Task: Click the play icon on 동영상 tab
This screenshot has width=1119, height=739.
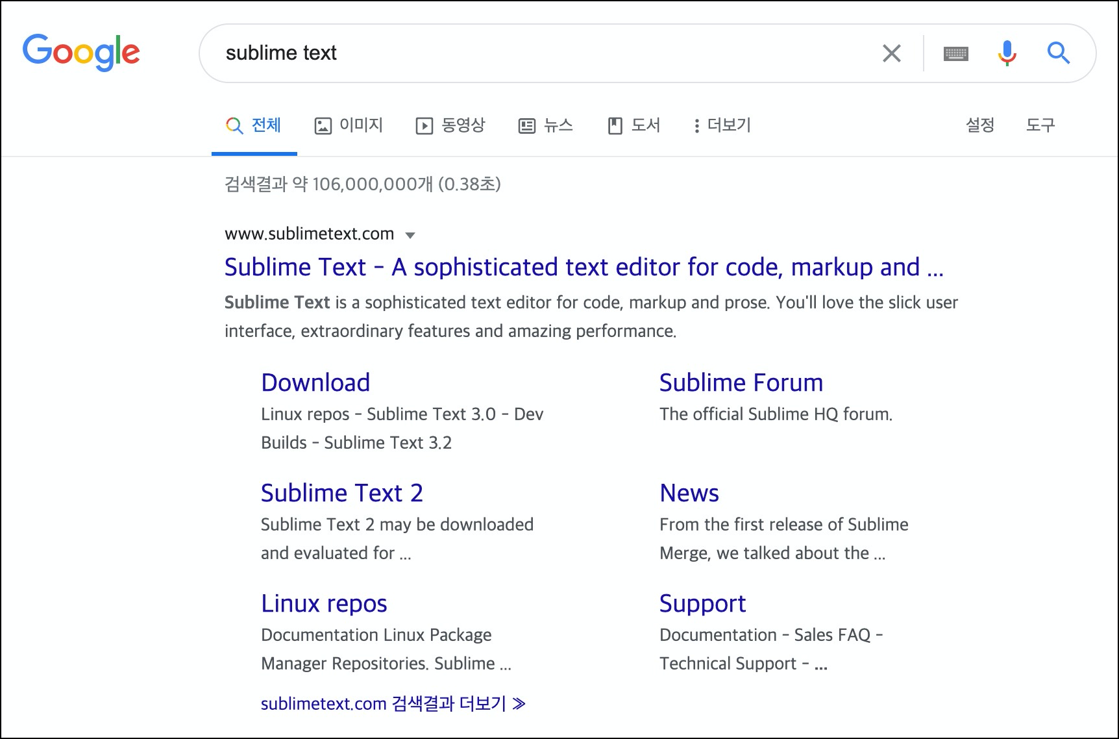Action: (x=424, y=126)
